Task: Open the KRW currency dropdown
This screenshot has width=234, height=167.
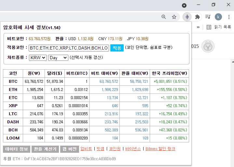Action: pyautogui.click(x=38, y=58)
